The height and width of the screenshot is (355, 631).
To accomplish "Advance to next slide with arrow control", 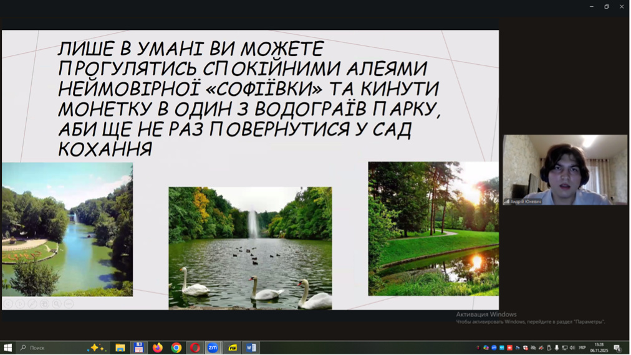I will (x=20, y=303).
